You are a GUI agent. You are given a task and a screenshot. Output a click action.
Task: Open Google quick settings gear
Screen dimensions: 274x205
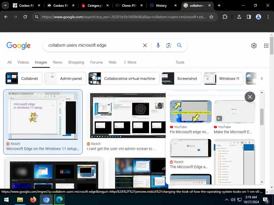[x=254, y=46]
